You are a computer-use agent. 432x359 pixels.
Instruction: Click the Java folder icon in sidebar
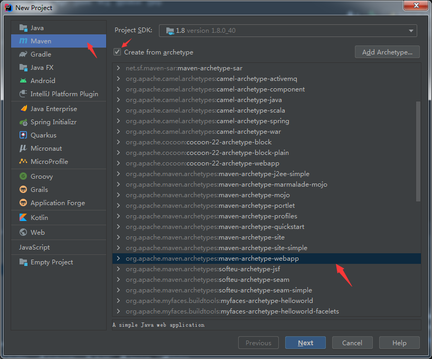23,28
